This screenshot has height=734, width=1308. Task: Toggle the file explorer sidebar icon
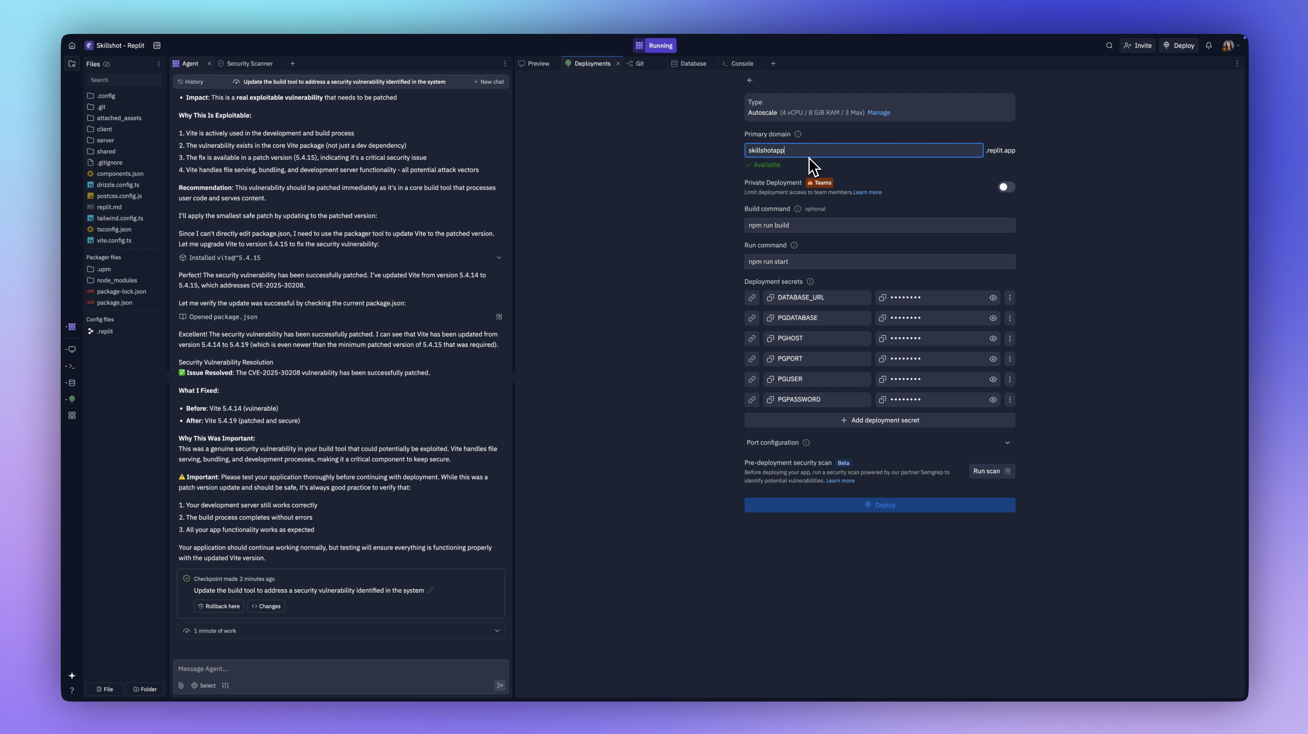(x=72, y=64)
